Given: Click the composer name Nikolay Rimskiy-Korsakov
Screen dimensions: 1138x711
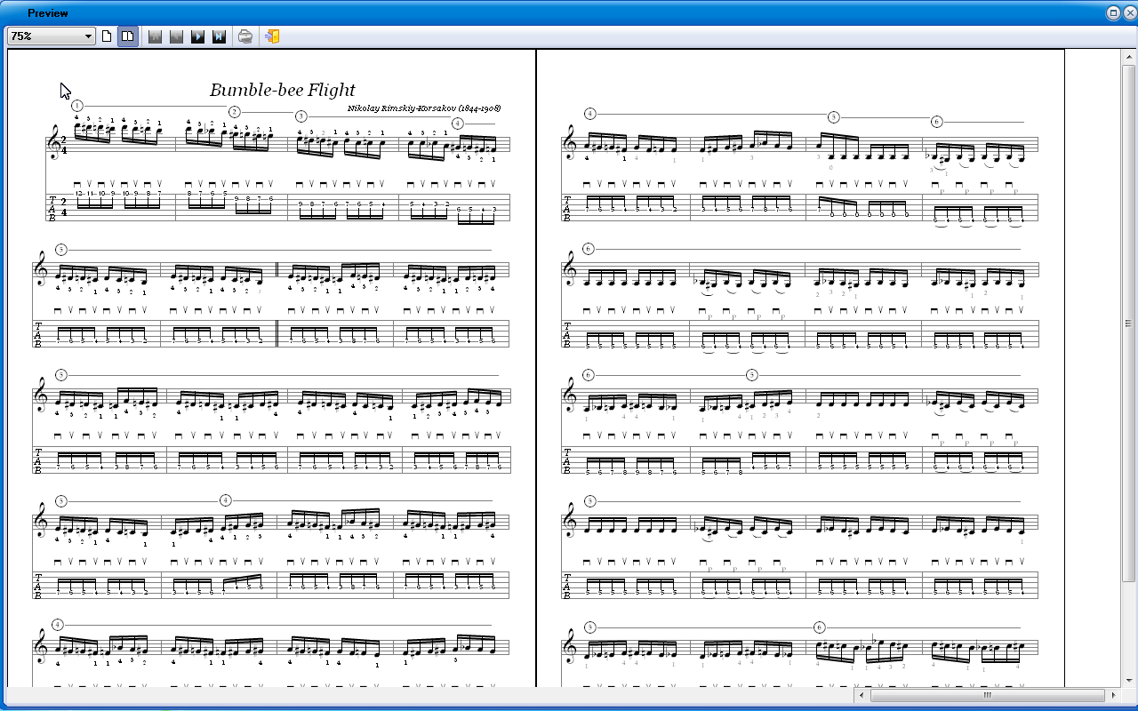Looking at the screenshot, I should [424, 108].
